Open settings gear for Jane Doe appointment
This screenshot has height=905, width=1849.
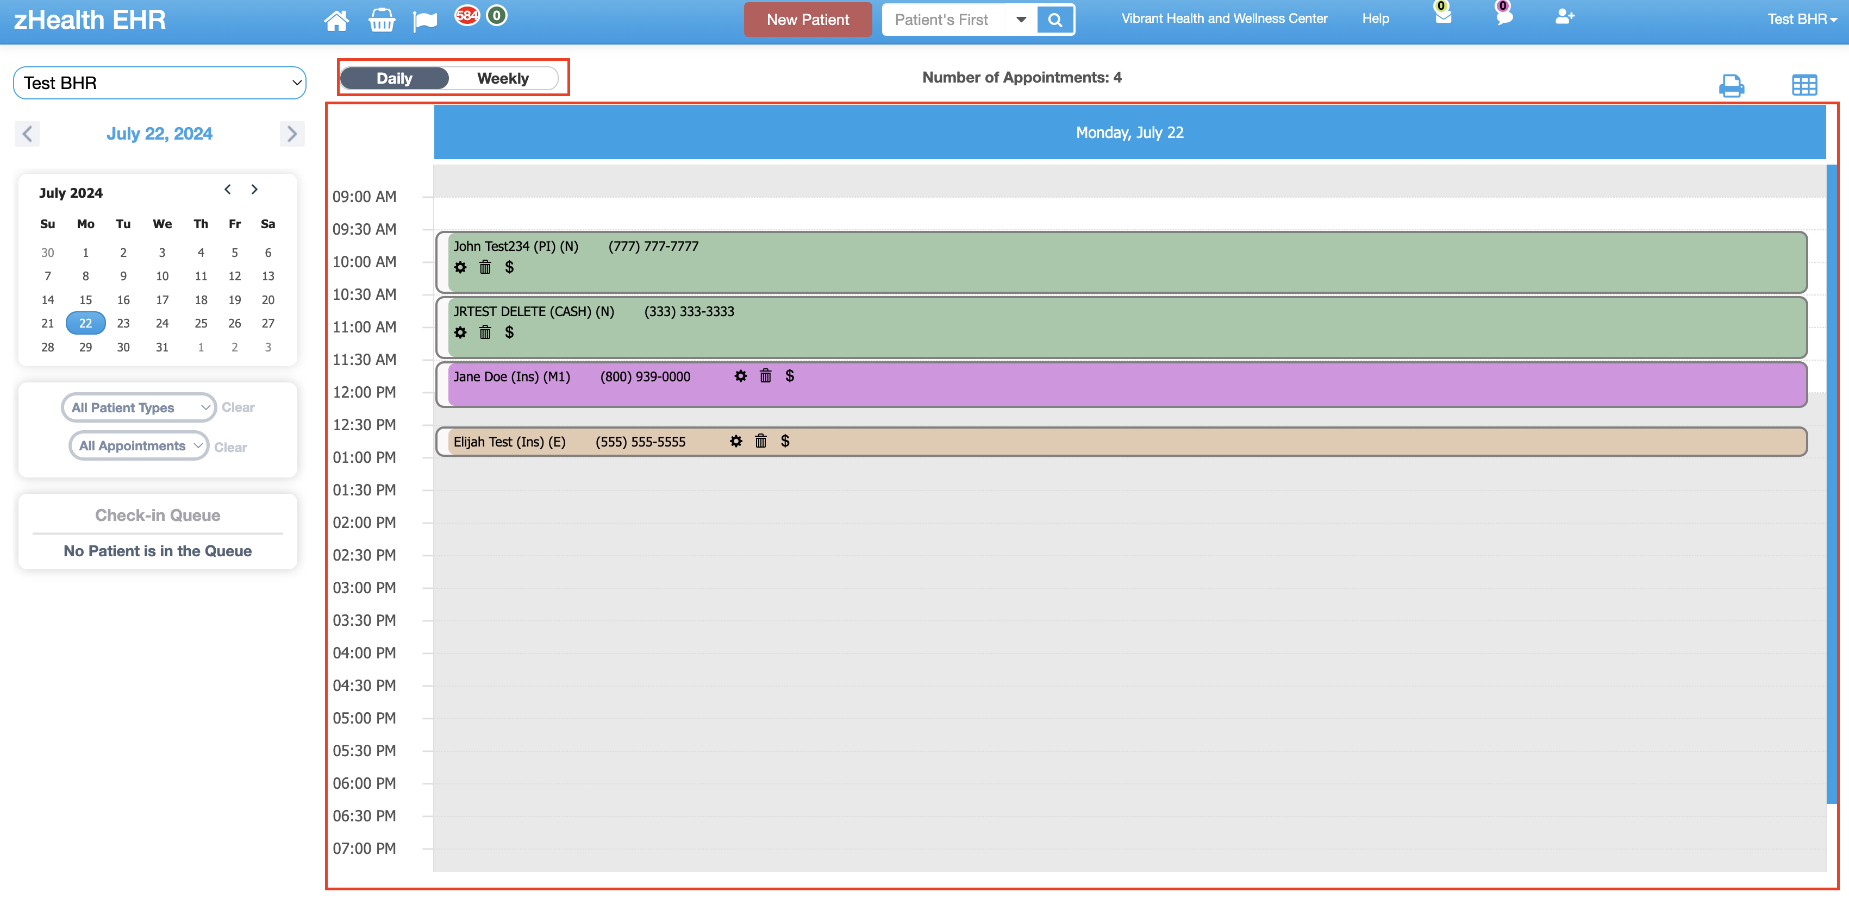coord(741,376)
